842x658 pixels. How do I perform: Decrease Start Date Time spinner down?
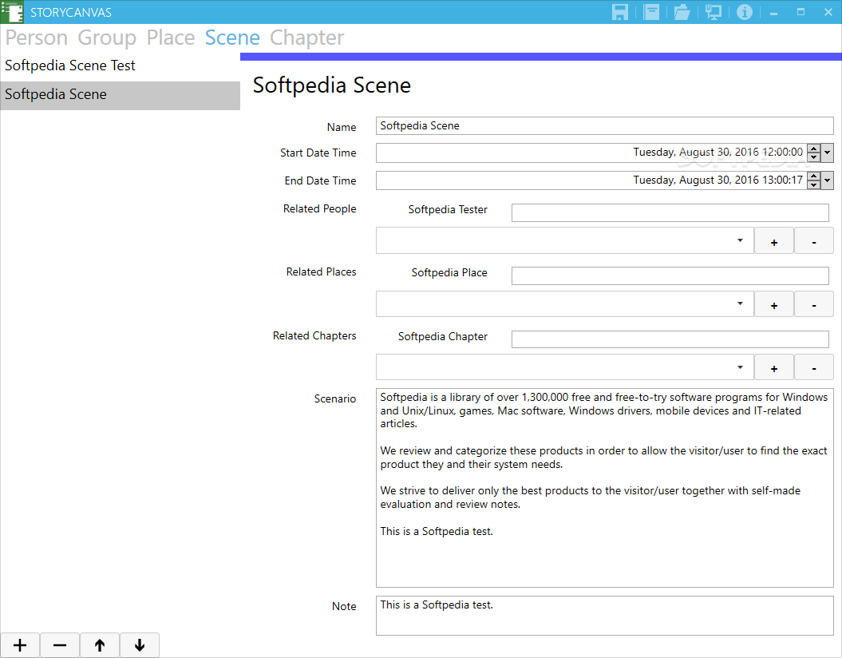[813, 157]
